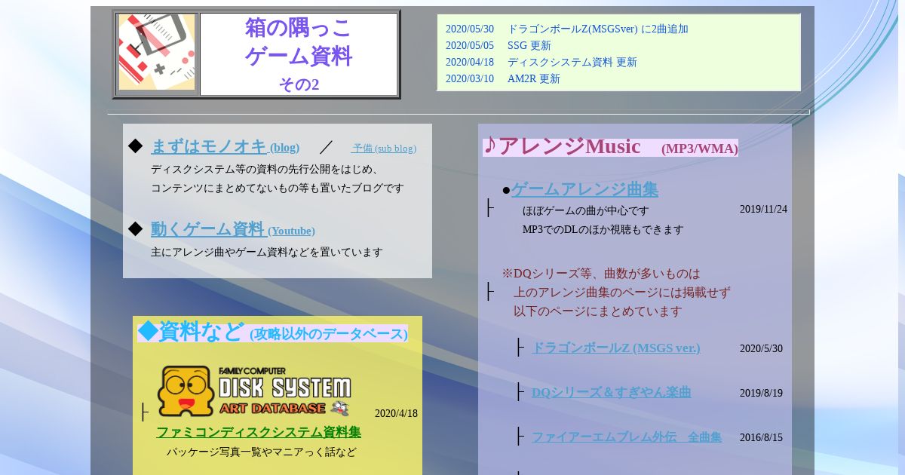Click the Disk System Art Database banner
The image size is (905, 475).
point(254,391)
